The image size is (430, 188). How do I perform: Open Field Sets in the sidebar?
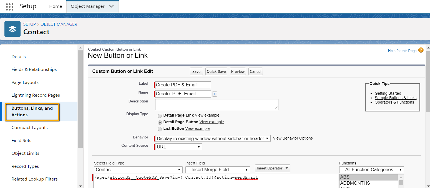coord(21,141)
